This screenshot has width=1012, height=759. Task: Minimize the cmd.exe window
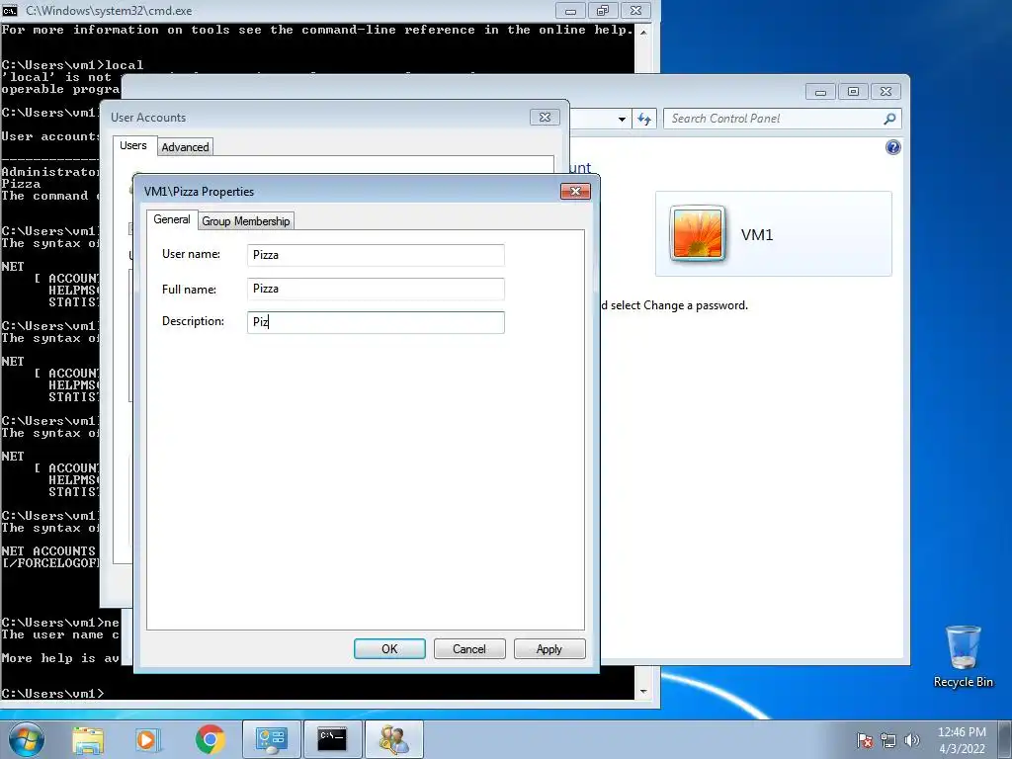click(x=570, y=10)
